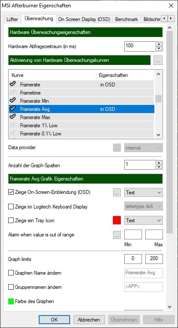Viewport: 178px width, 328px height.
Task: Enable the Frametime curve checkmark
Action: pyautogui.click(x=13, y=92)
